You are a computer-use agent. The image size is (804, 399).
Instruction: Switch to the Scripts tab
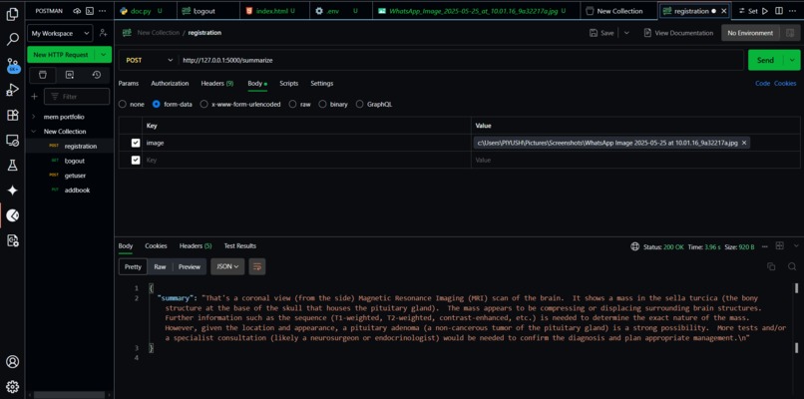[288, 83]
